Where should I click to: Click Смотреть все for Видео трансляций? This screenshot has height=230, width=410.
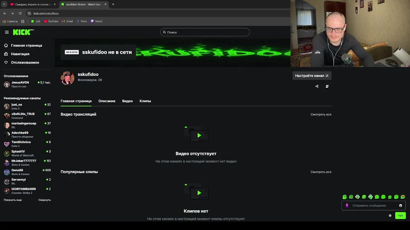(x=321, y=114)
